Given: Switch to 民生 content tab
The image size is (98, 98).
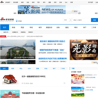Looking at the screenshot, I should point(21,69).
